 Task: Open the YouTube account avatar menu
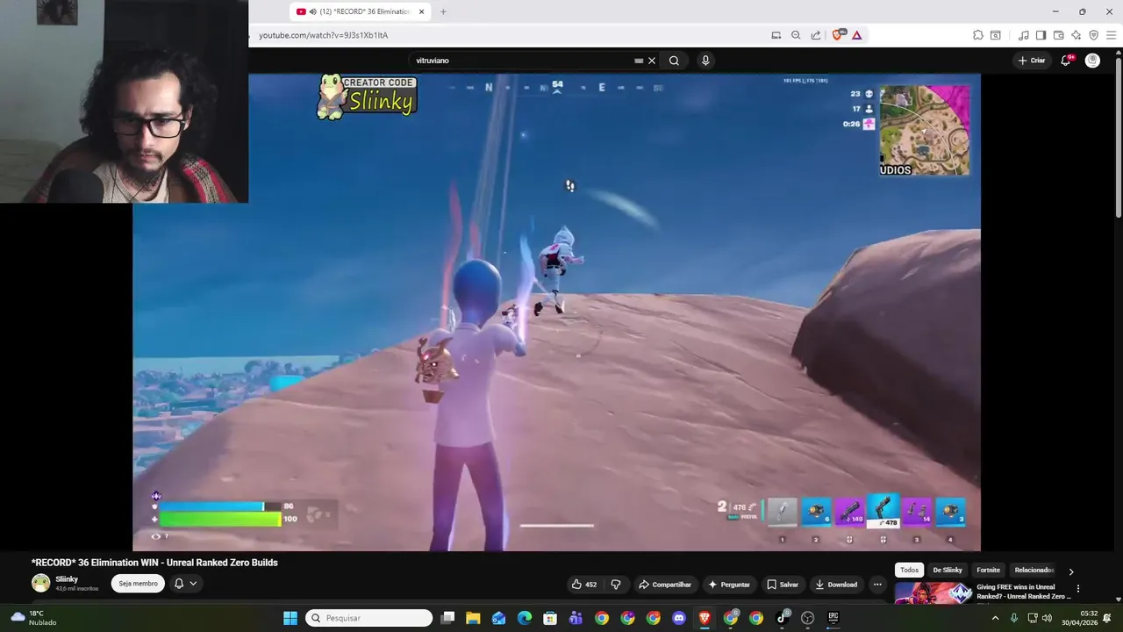[x=1092, y=61]
